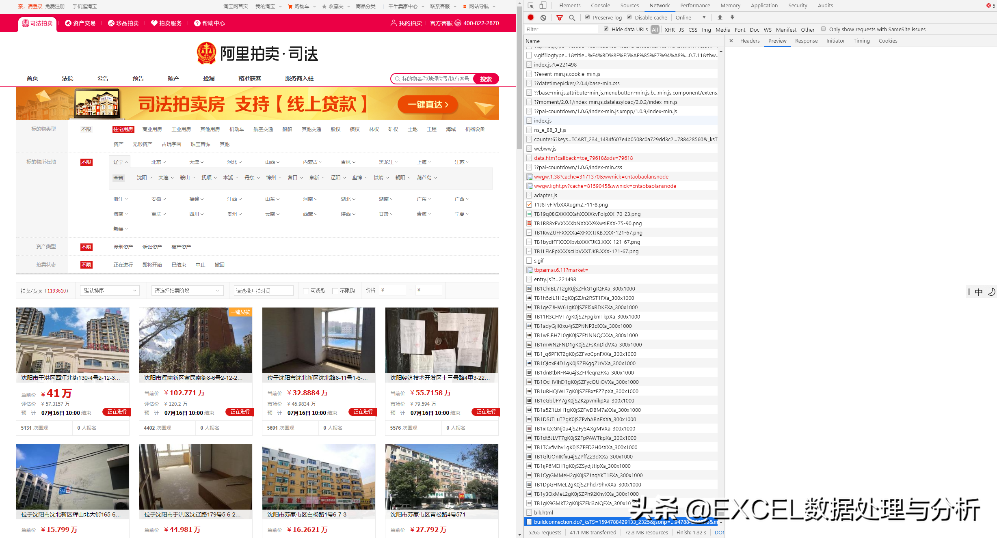Clear the network log icon

[543, 17]
